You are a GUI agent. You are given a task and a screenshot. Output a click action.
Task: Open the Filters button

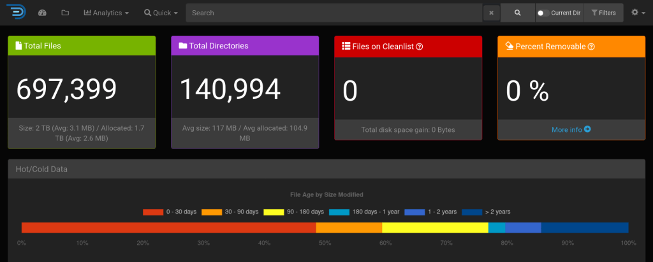[603, 13]
